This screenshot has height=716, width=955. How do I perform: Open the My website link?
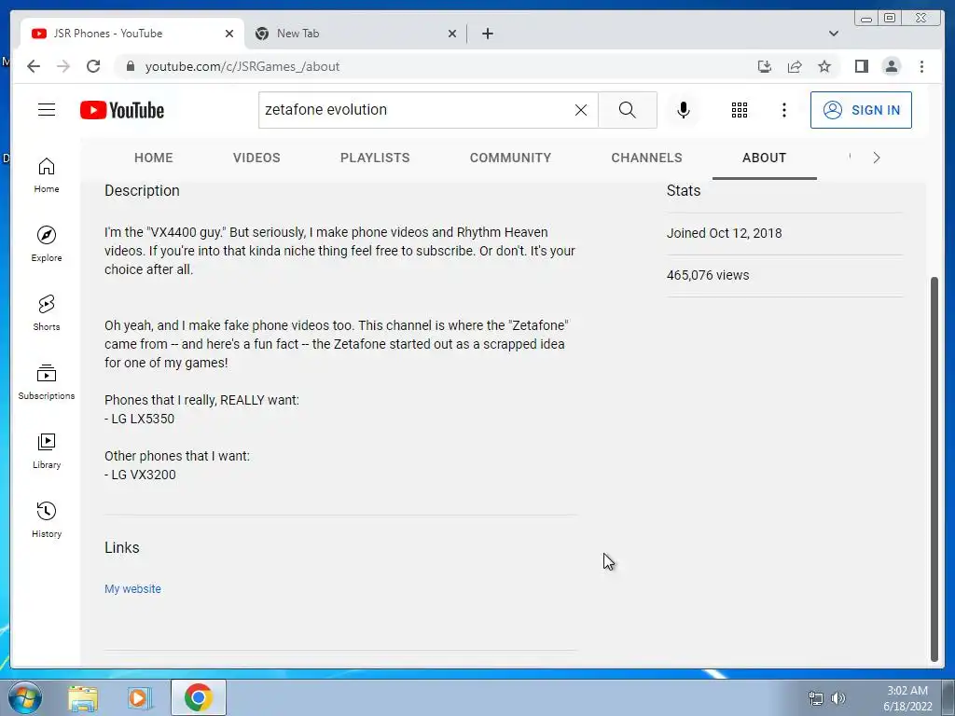pos(132,589)
